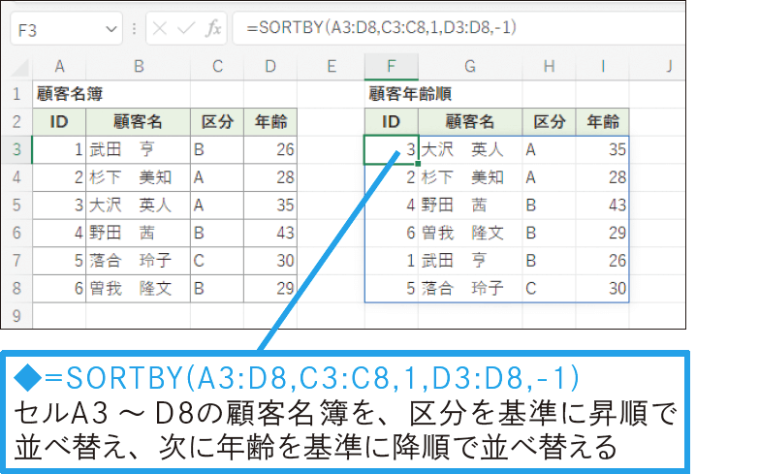Image resolution: width=759 pixels, height=474 pixels.
Task: Select cell I8 with age 30
Action: [602, 289]
